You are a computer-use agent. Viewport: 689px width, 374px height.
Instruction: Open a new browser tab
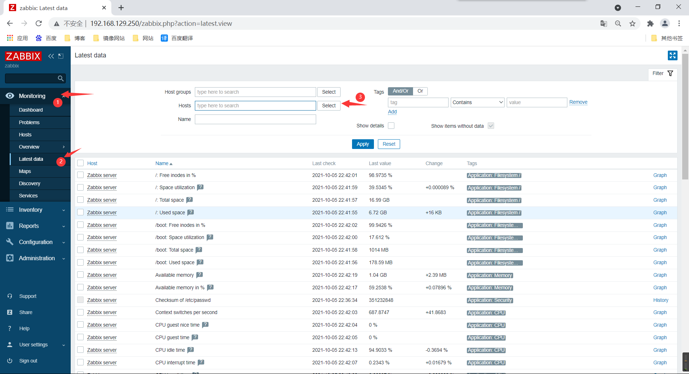(x=121, y=8)
